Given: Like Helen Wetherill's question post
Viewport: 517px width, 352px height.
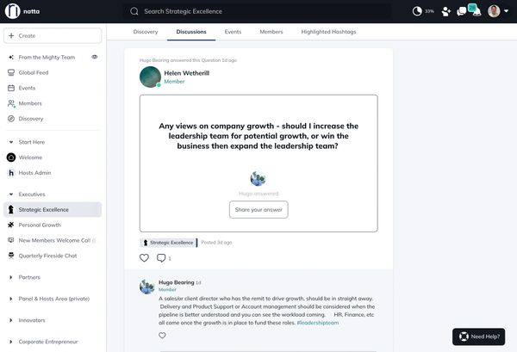Looking at the screenshot, I should pos(144,257).
